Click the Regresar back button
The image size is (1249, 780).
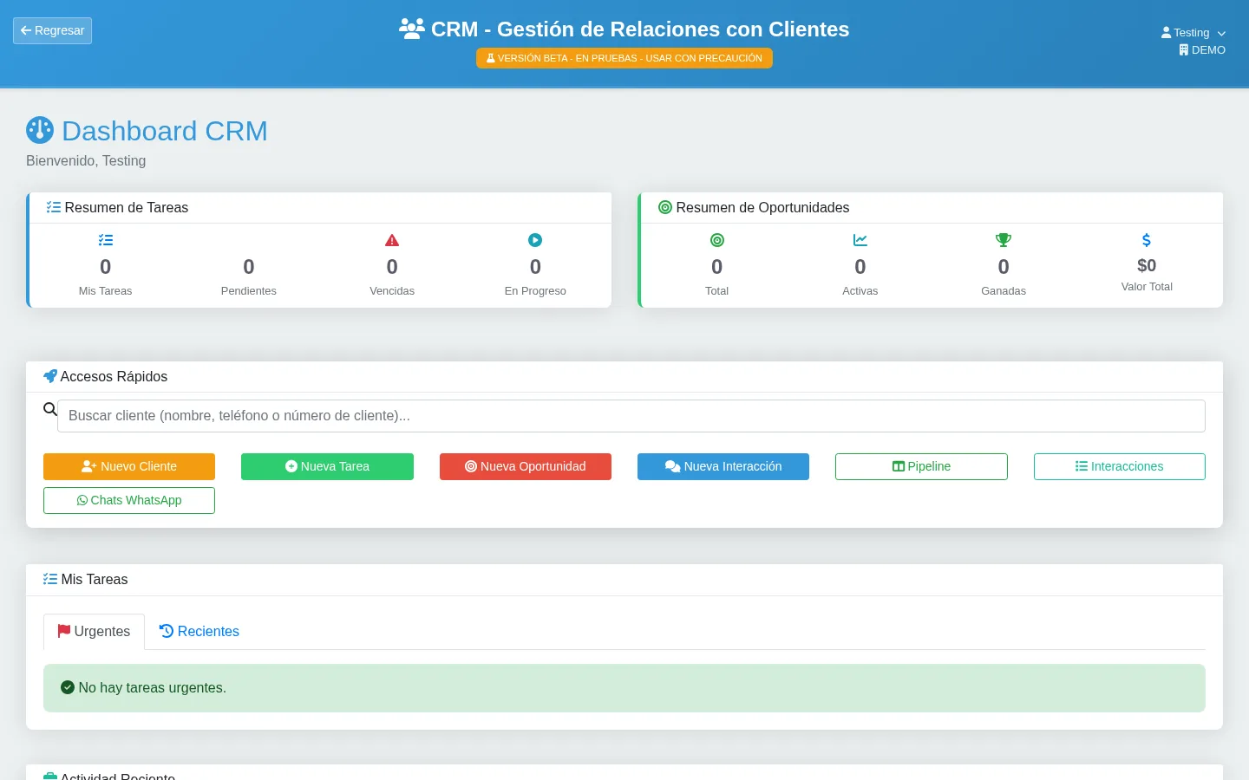point(52,30)
